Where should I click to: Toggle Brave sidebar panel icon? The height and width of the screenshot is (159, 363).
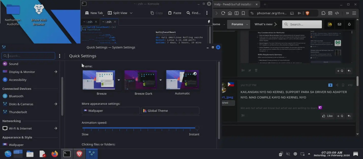[237, 13]
